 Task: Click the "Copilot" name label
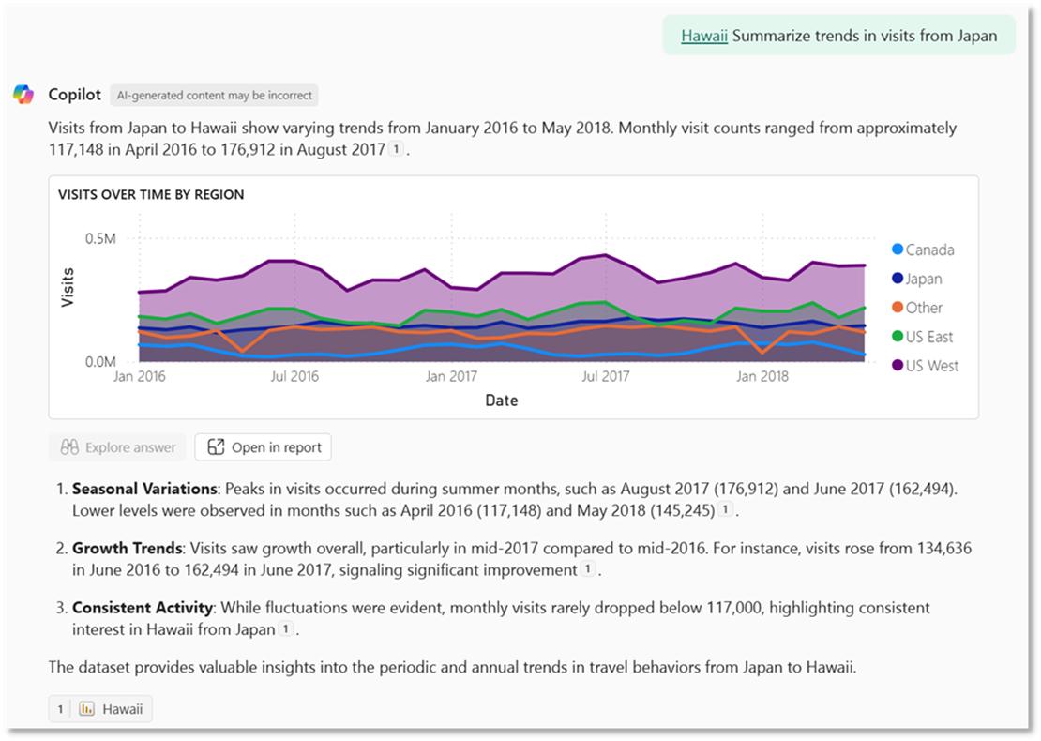(74, 95)
